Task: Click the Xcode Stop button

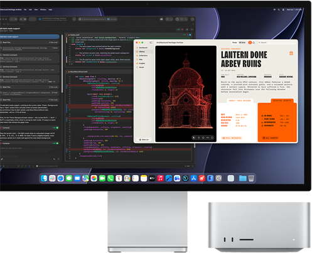Action: [25, 19]
